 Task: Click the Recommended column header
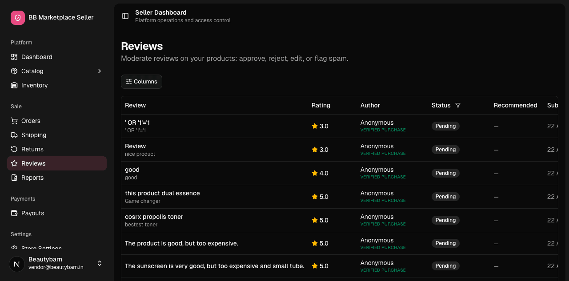tap(515, 105)
